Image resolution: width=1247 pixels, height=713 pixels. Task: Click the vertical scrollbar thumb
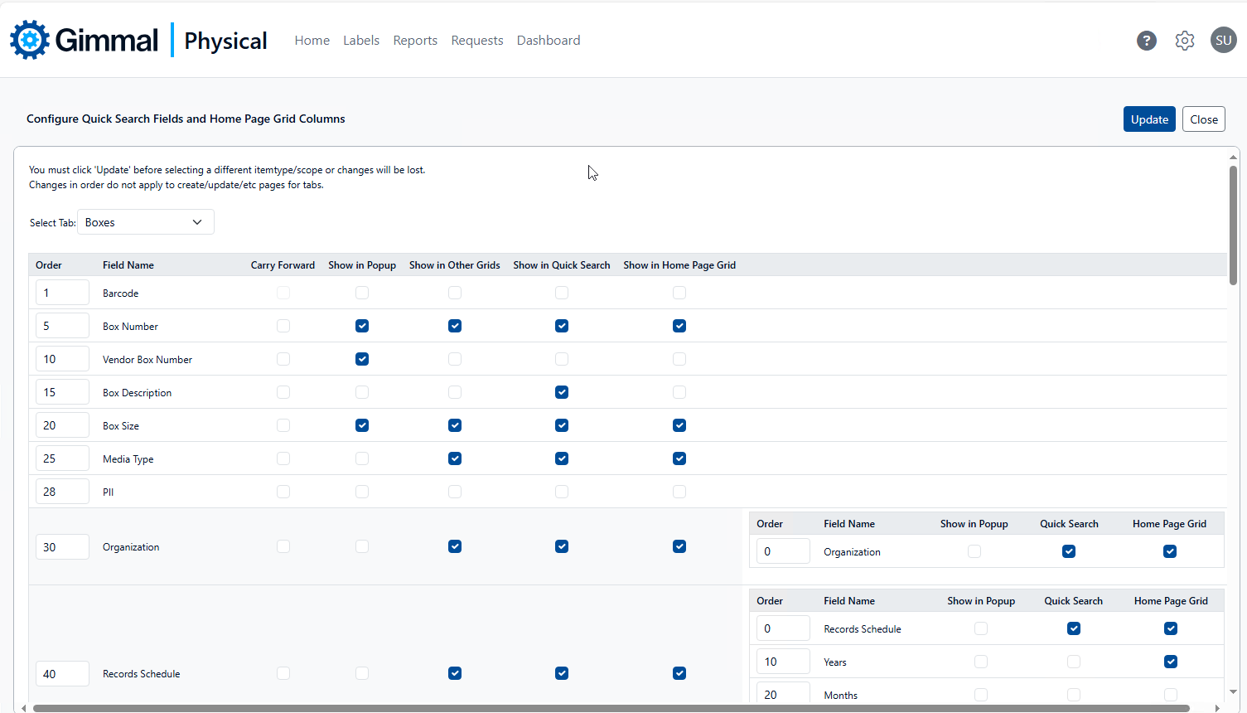1233,226
